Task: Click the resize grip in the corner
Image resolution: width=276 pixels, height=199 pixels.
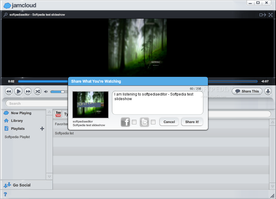Action: [273, 196]
